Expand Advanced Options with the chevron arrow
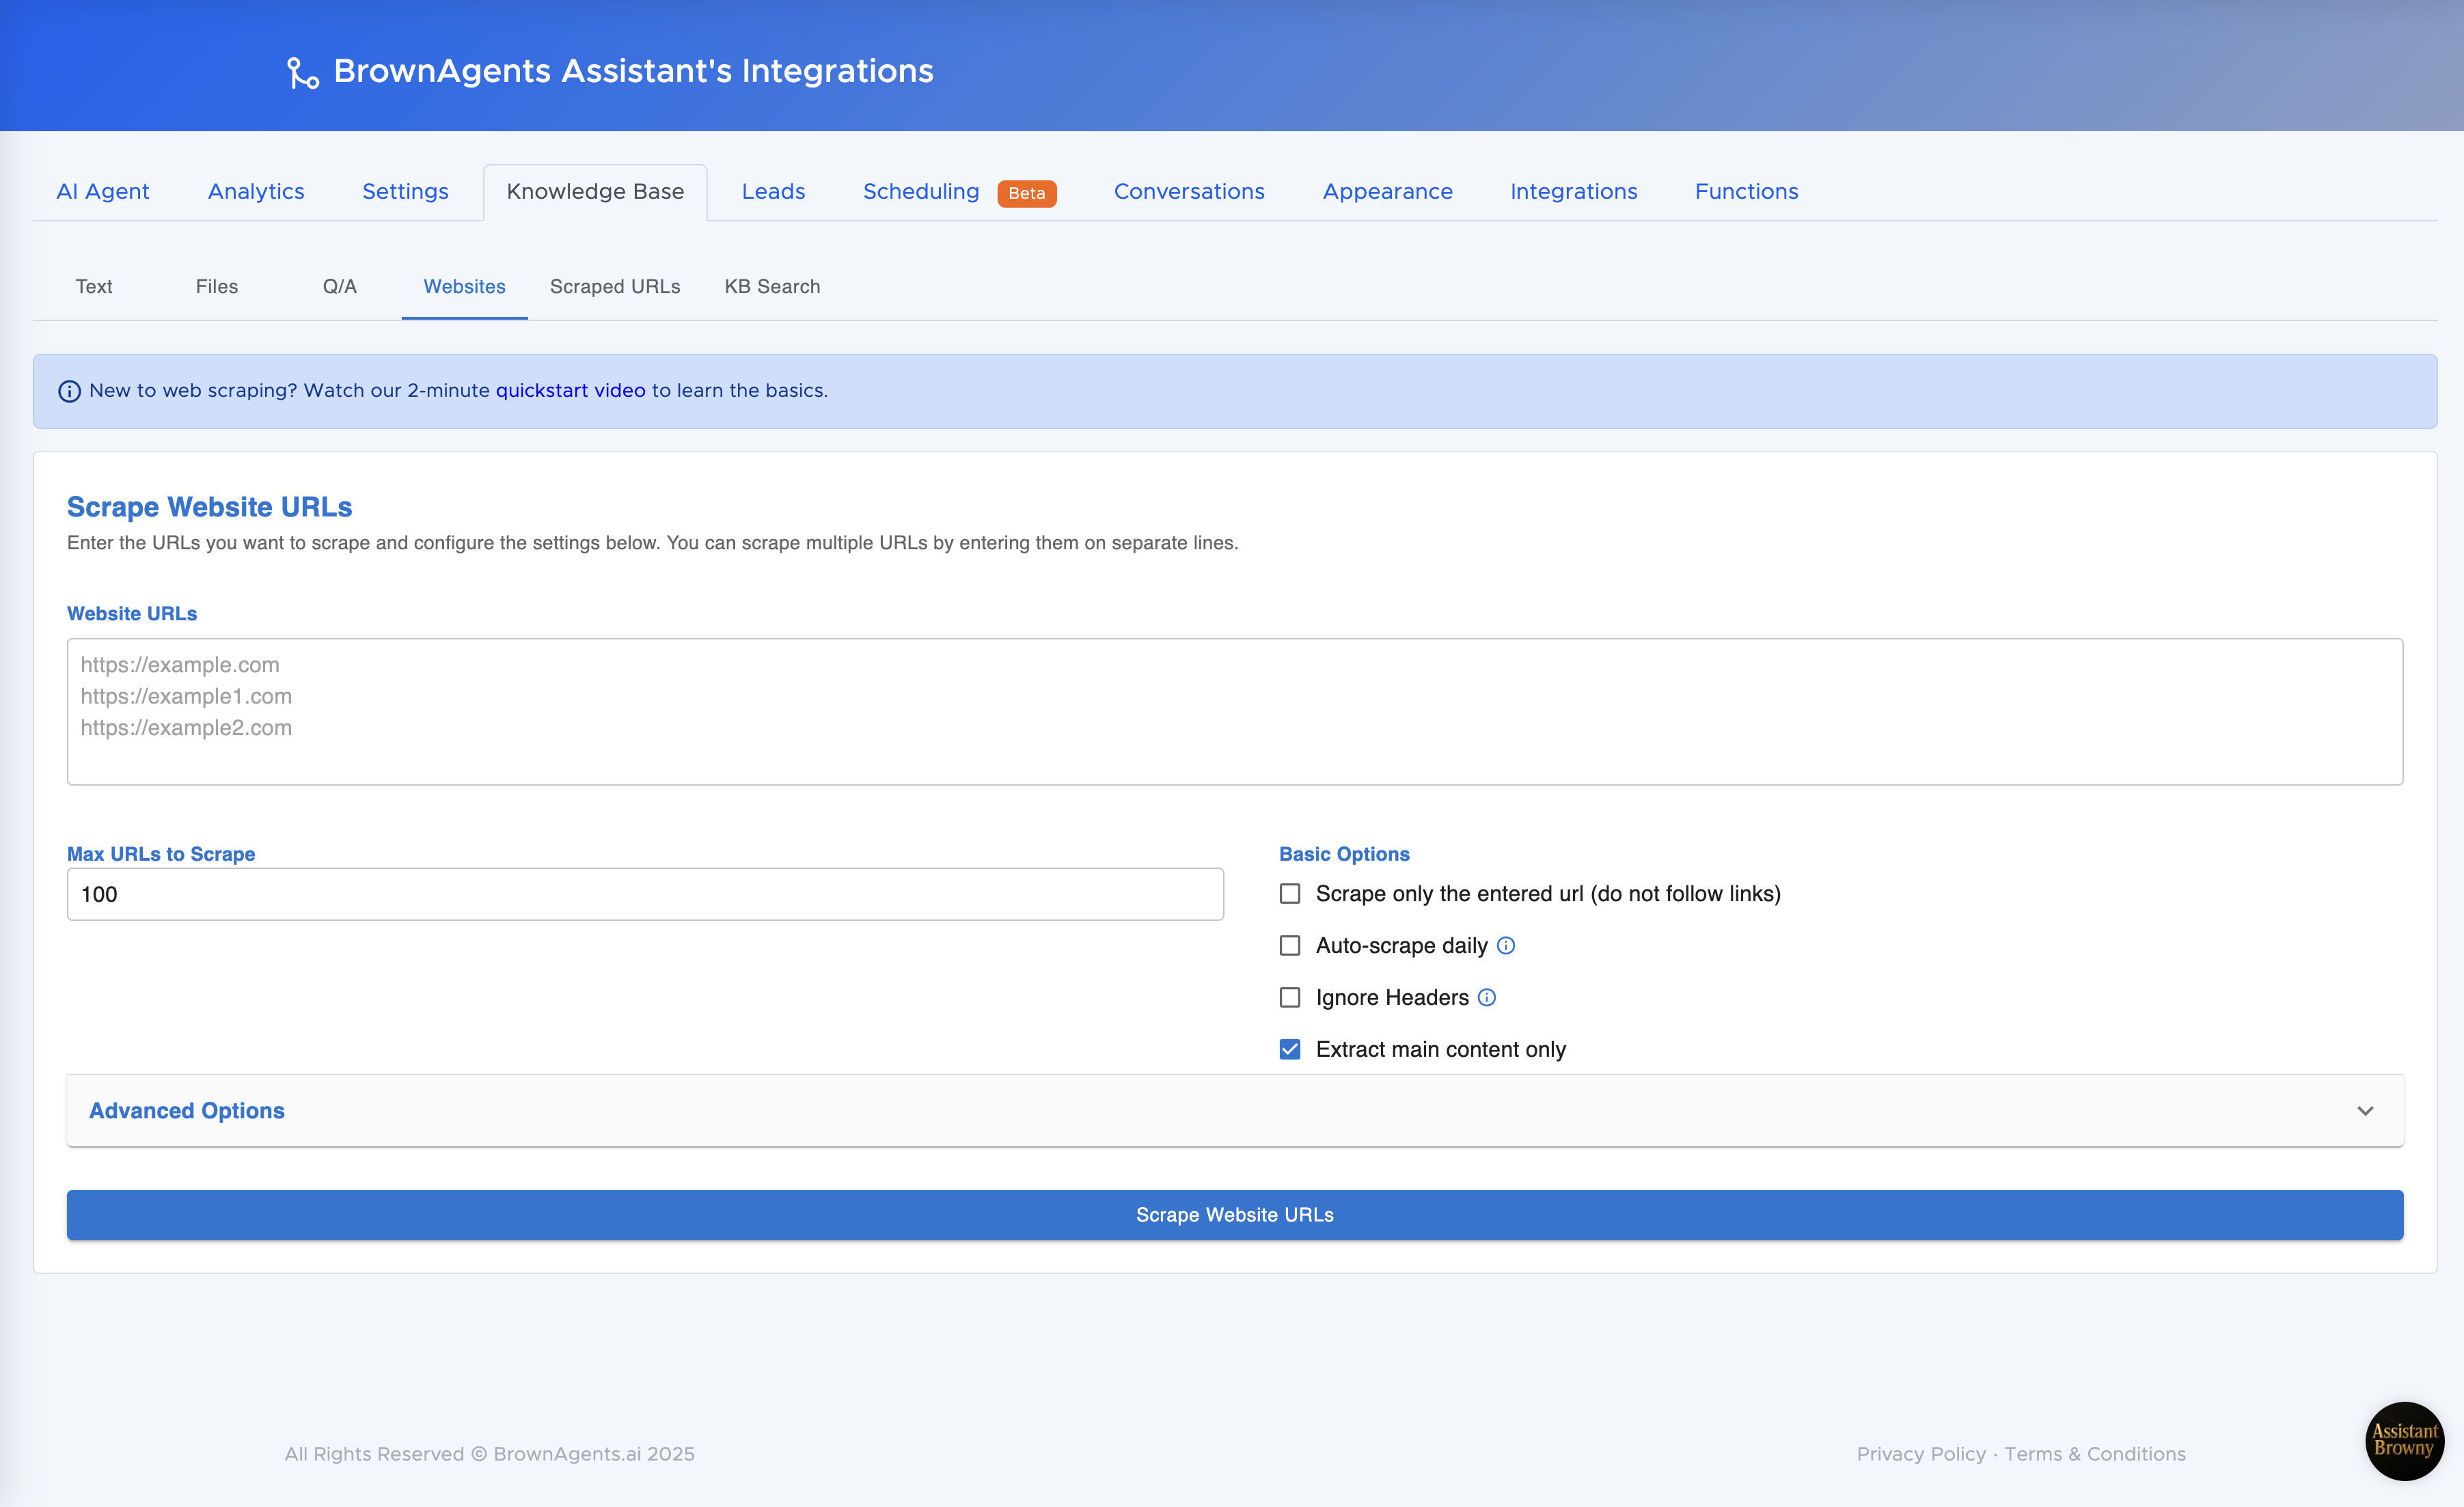 (2365, 1111)
